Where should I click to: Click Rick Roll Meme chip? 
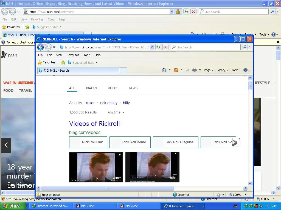coord(130,142)
